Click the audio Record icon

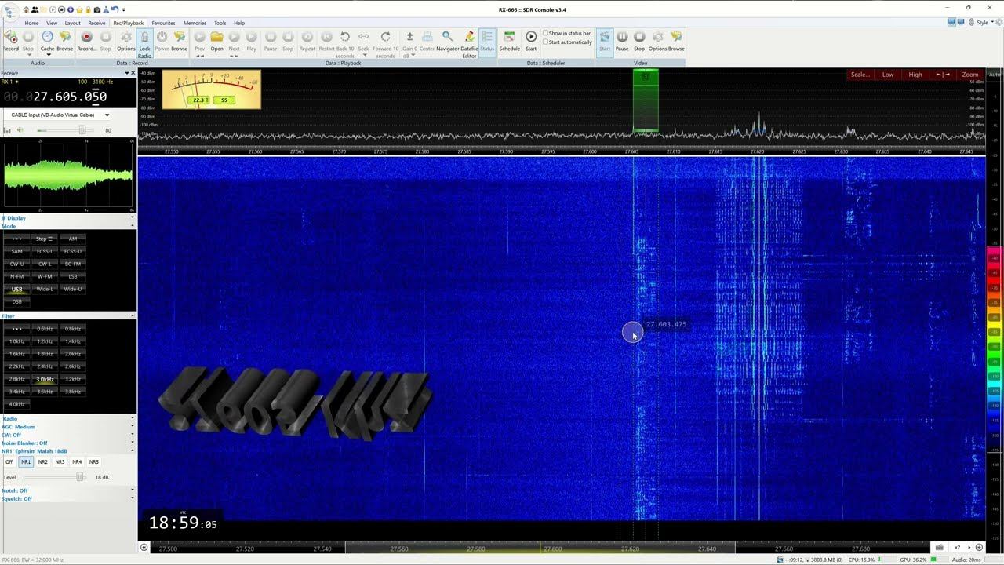(11, 40)
